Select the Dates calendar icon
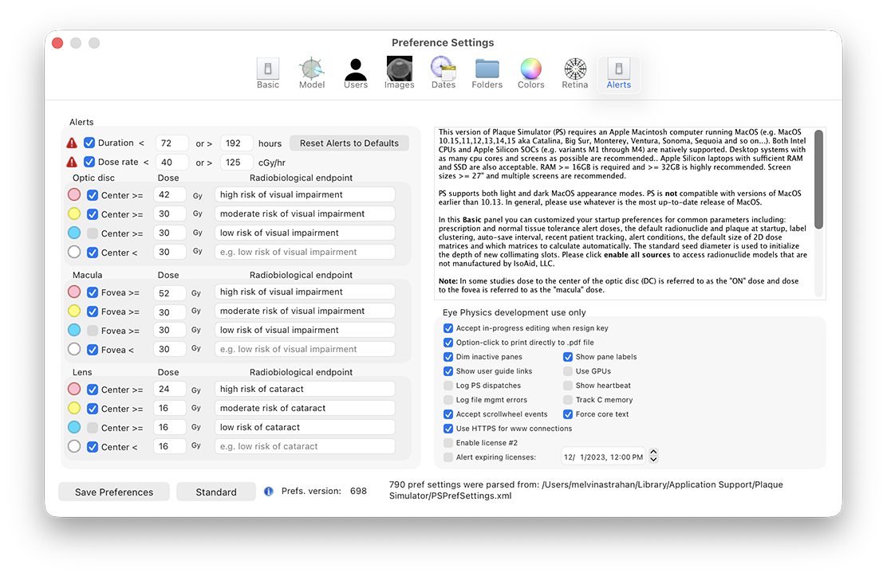 [x=443, y=73]
